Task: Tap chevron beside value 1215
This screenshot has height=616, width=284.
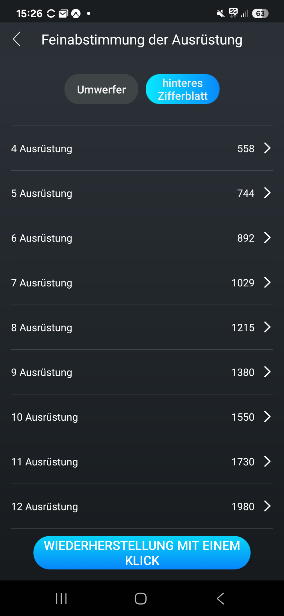Action: pos(267,327)
